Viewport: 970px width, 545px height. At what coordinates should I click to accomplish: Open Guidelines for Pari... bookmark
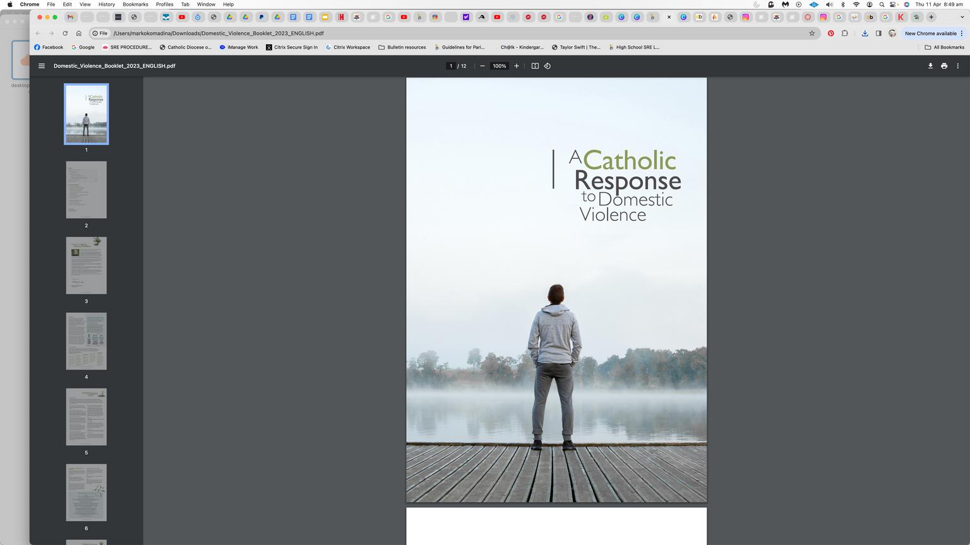click(x=459, y=47)
